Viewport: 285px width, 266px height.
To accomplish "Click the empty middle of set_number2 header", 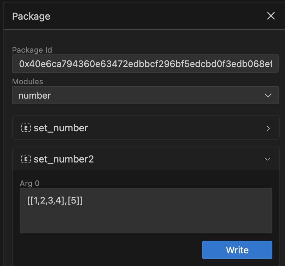I will [175, 160].
